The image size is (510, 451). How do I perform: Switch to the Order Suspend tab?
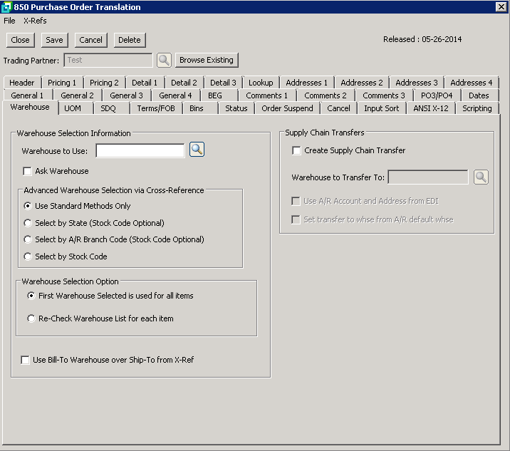287,108
